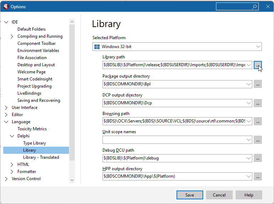Screen dimensions: 274x204
Task: Click the Save button
Action: coord(190,195)
